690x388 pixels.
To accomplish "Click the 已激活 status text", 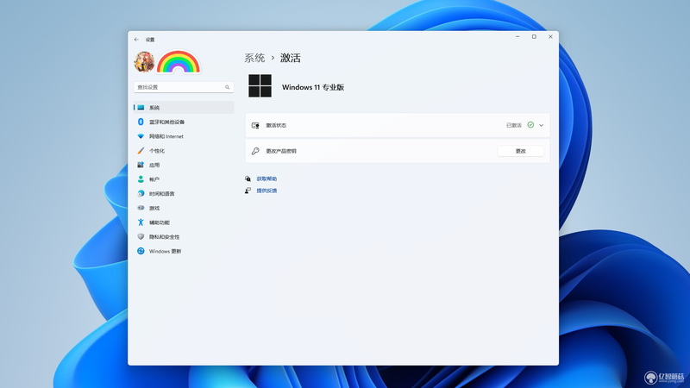I will coord(513,125).
